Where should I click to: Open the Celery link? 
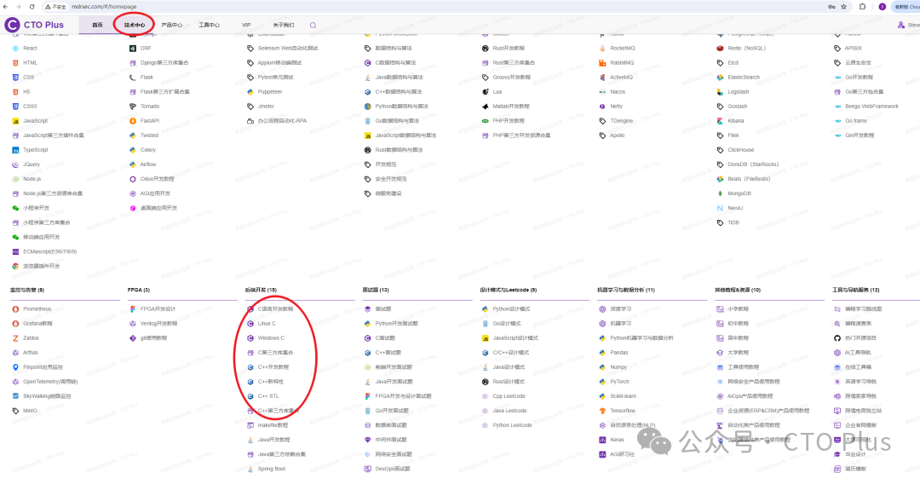148,150
